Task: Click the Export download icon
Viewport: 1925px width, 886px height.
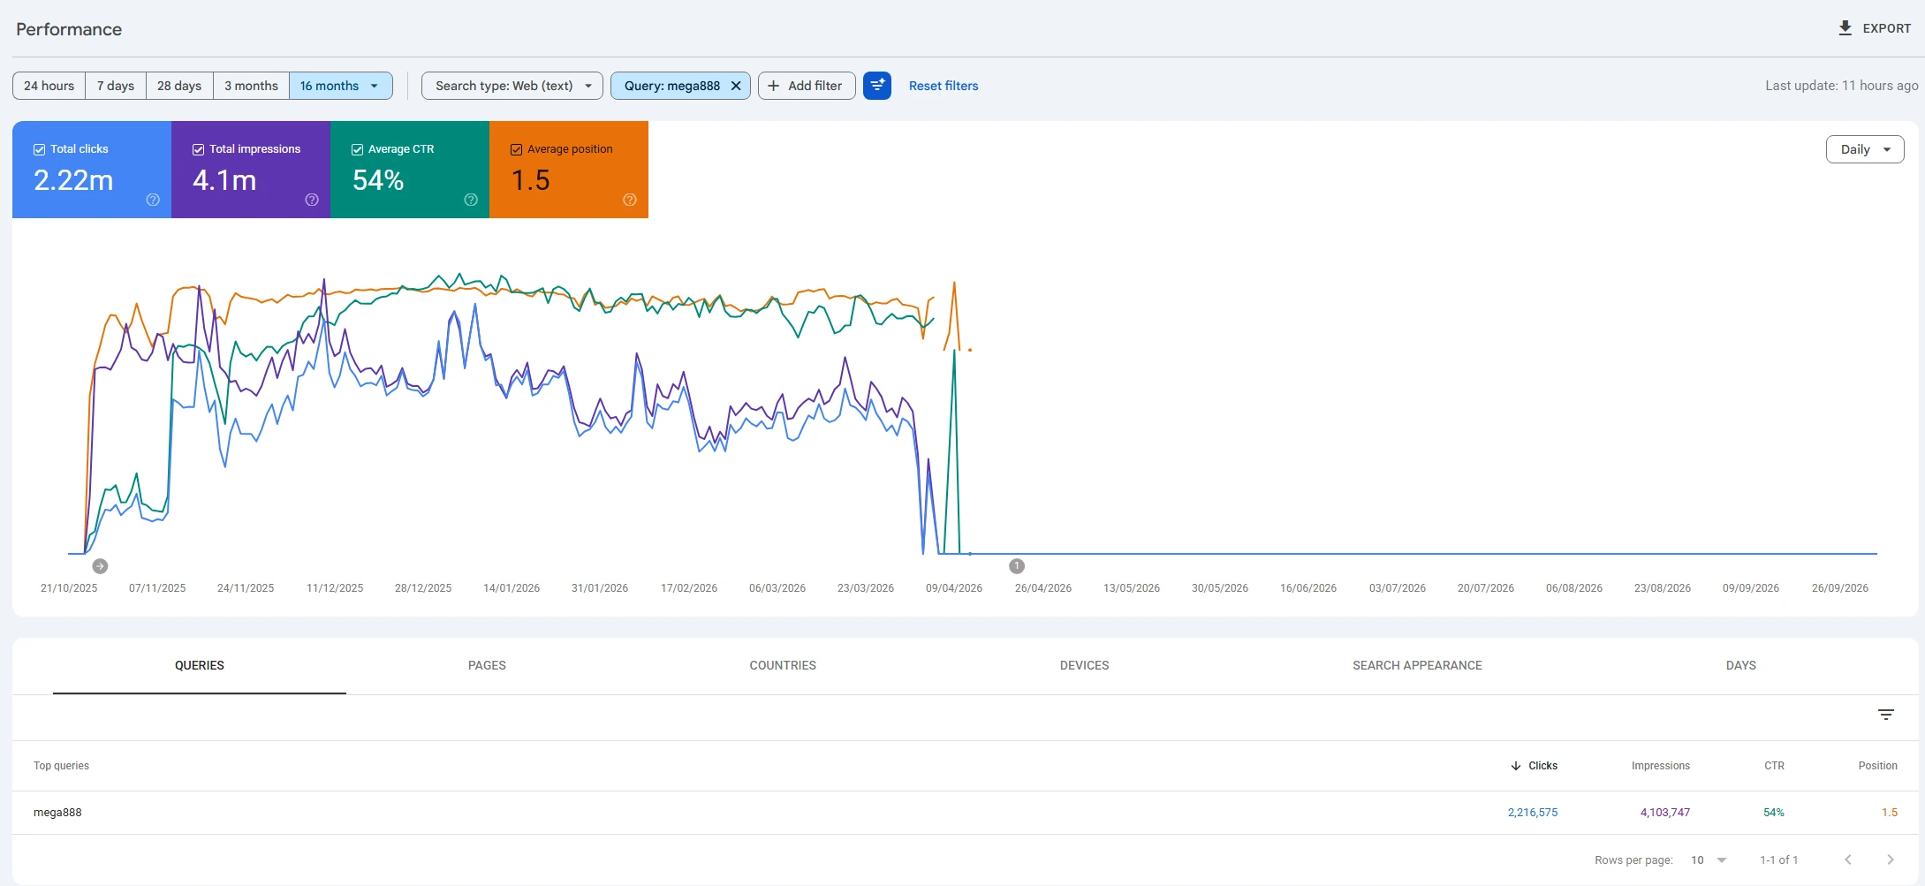Action: (x=1845, y=28)
